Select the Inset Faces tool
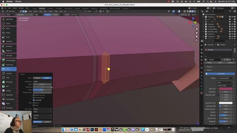The height and width of the screenshot is (133, 237). (9, 65)
